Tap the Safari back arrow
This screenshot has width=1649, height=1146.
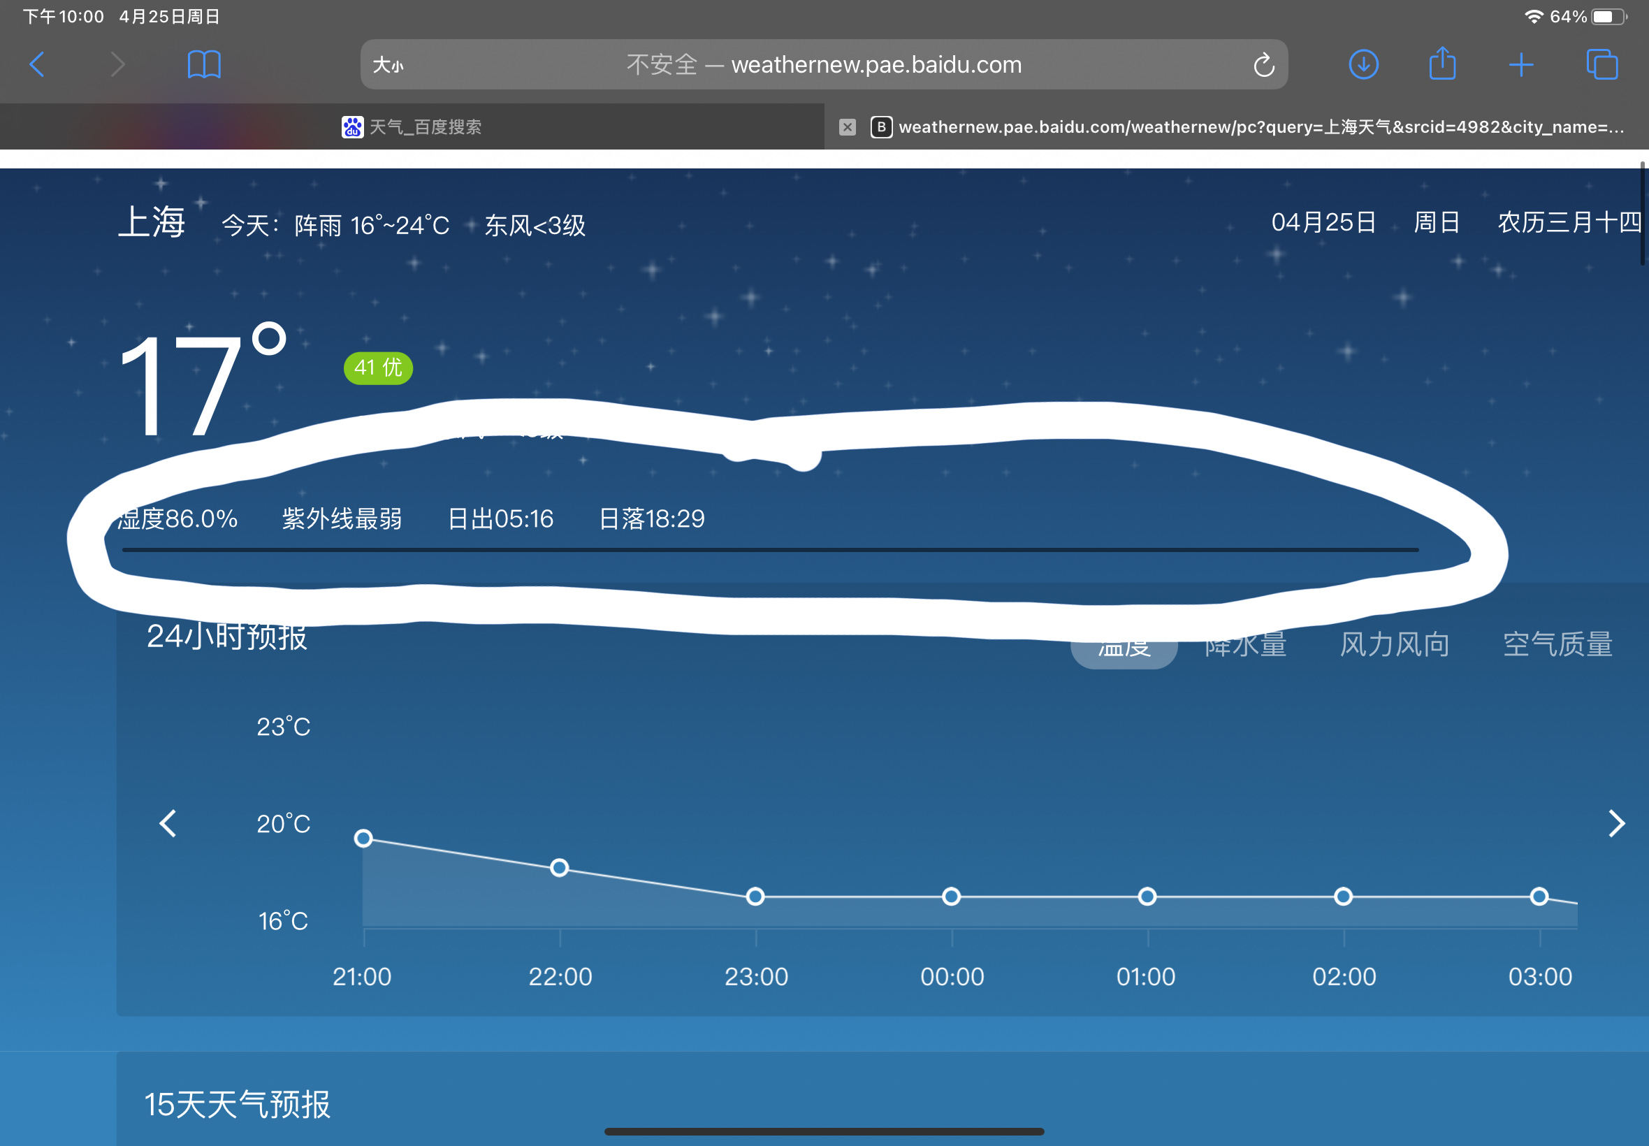[37, 64]
